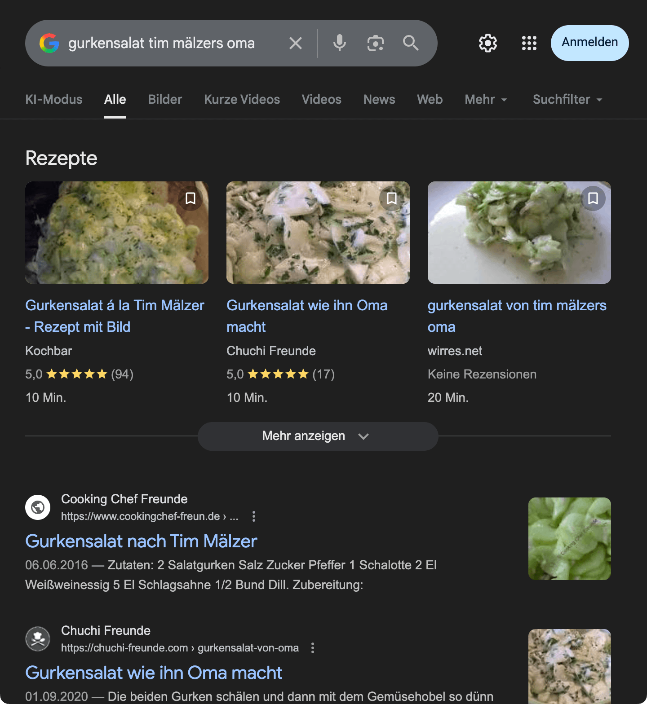Switch to the Bilder tab

pos(165,100)
